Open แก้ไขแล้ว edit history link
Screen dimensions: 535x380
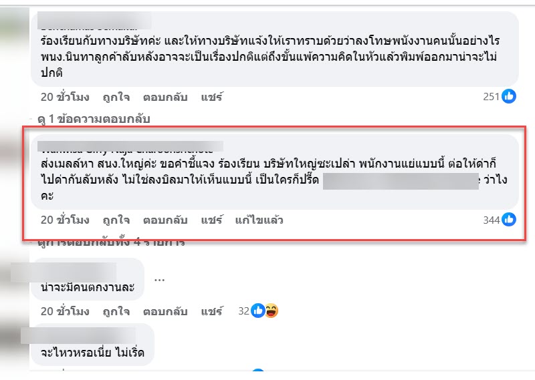click(259, 220)
